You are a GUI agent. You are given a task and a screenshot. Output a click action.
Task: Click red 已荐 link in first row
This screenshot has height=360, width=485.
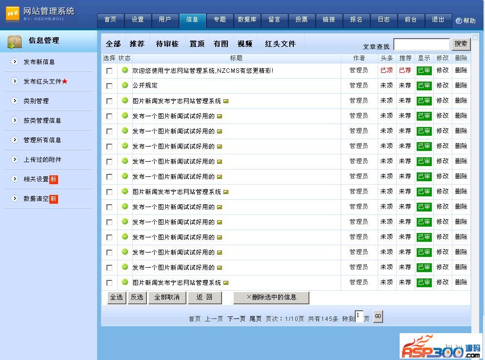tap(405, 70)
